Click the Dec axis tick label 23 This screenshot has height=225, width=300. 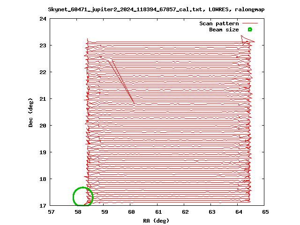pos(43,45)
